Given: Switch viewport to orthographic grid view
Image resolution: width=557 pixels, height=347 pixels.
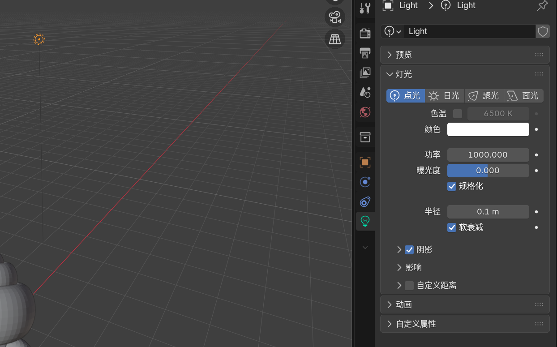Looking at the screenshot, I should point(334,39).
